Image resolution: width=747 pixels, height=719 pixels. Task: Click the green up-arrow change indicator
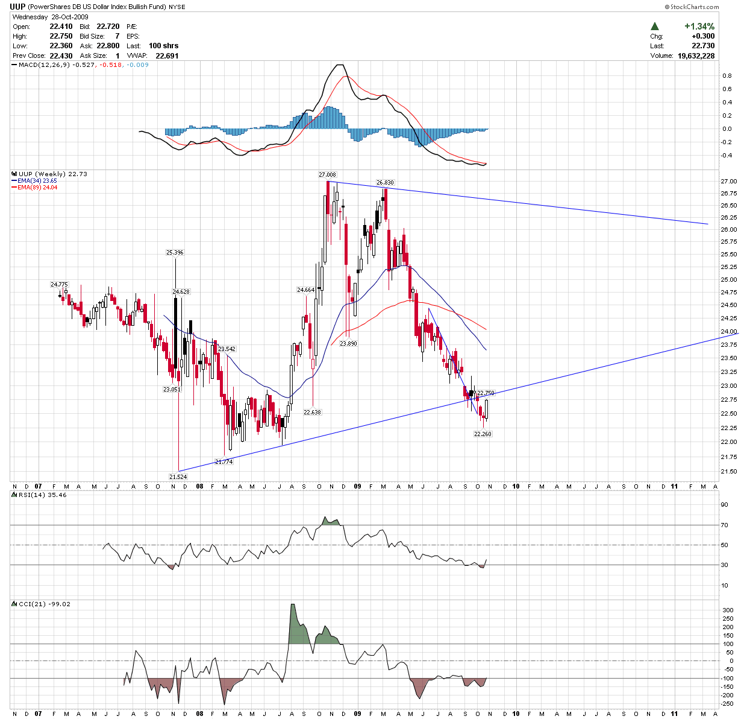coord(654,27)
